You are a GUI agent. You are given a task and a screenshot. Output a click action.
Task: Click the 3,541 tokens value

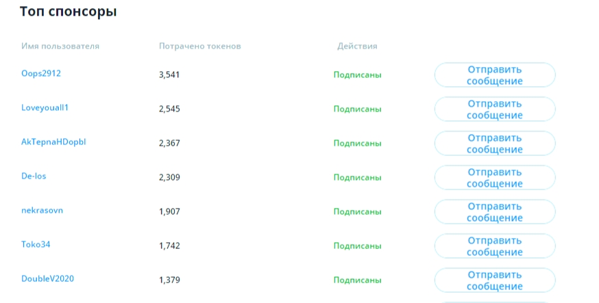click(169, 75)
